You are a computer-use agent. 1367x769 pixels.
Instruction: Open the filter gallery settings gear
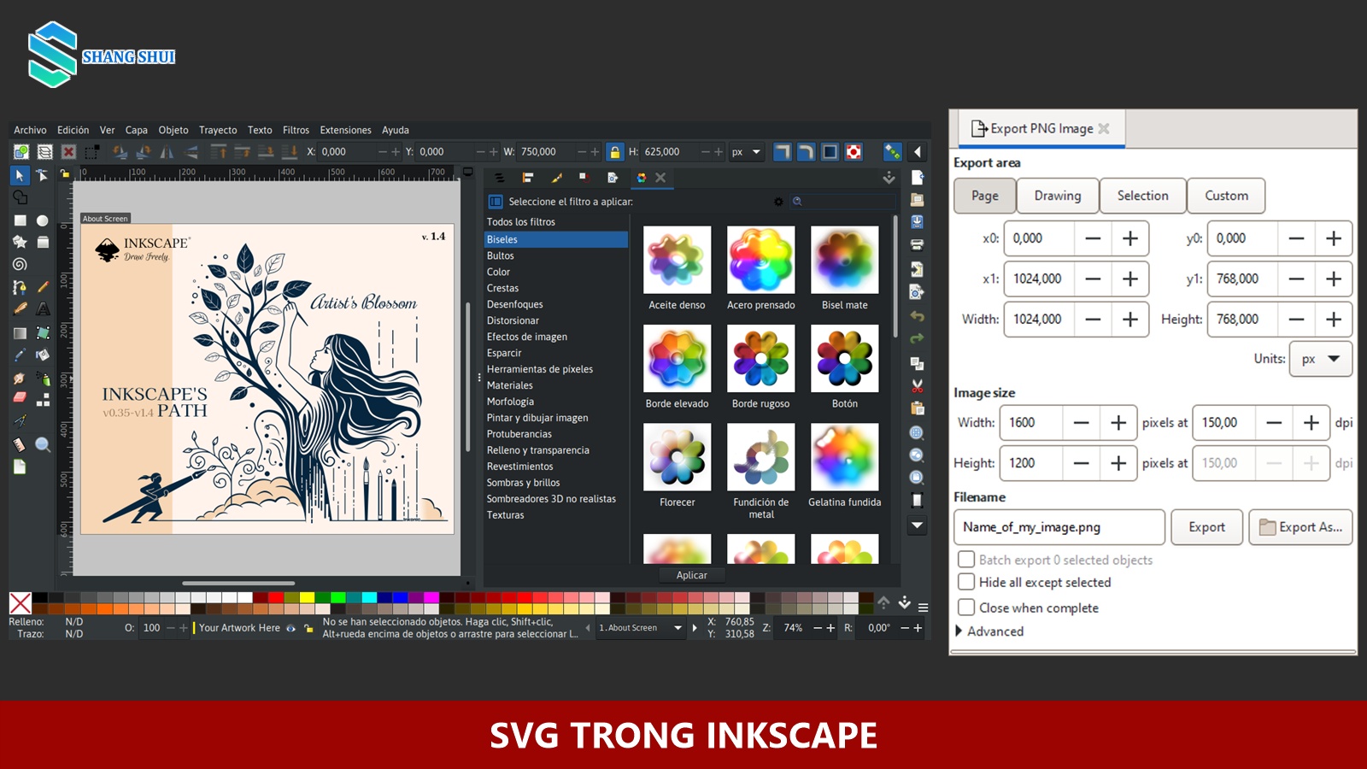[x=777, y=202]
